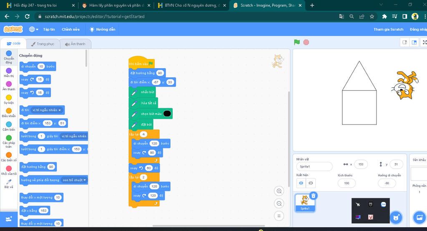Click the sprite x position field
Image resolution: width=427 pixels, height=231 pixels.
[361, 164]
